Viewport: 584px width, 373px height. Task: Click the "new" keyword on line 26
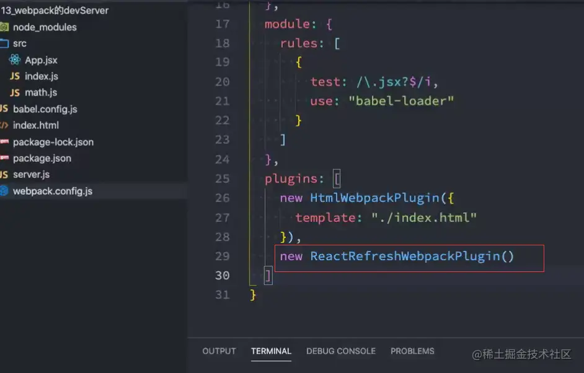click(x=291, y=198)
